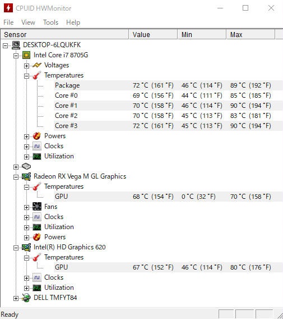Viewport: 283px width, 319px height.
Task: Open the View menu
Action: point(28,22)
